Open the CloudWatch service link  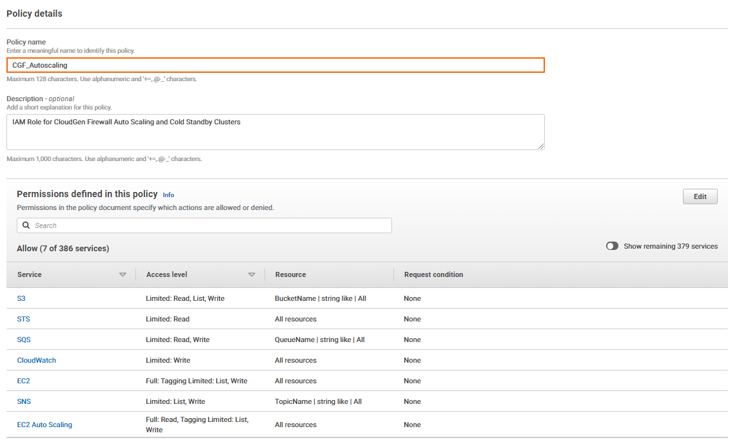37,361
